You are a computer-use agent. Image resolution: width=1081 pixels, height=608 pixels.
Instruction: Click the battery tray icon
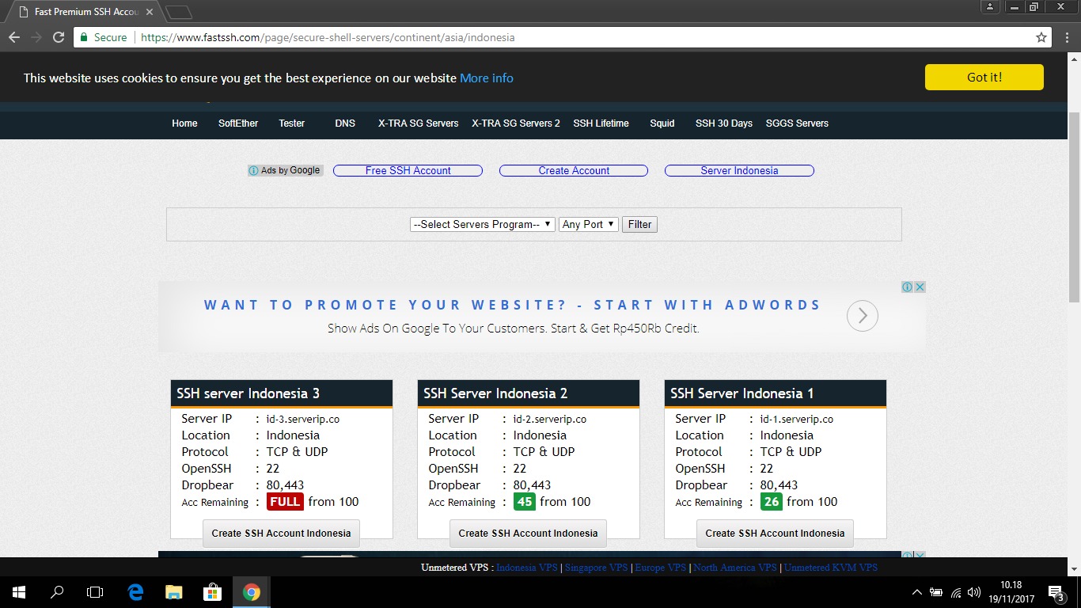point(936,592)
